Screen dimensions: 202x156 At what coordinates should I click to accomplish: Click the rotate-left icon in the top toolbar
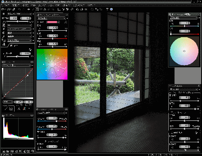tap(77, 9)
